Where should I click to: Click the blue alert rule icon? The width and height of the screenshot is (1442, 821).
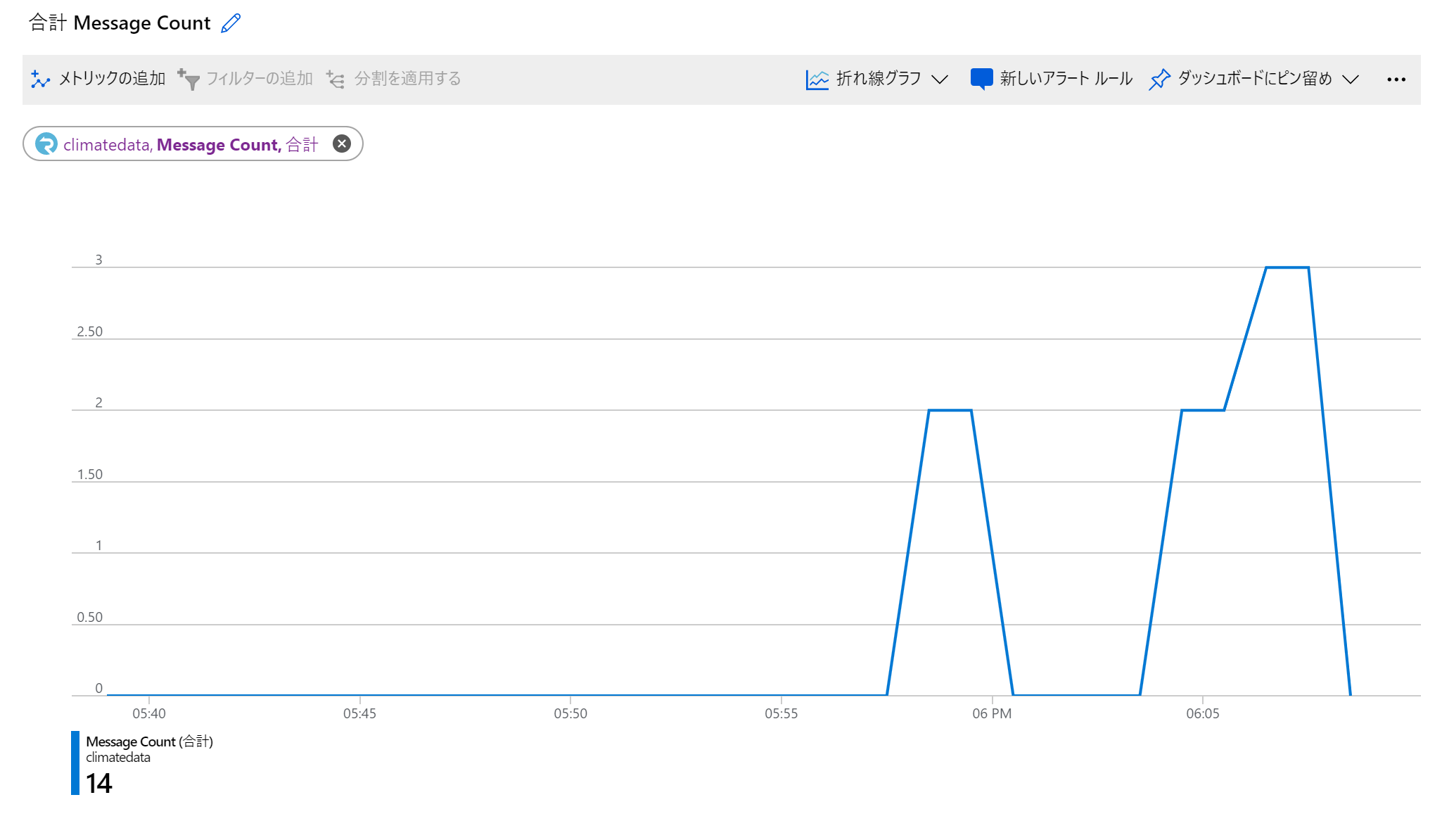pos(981,79)
